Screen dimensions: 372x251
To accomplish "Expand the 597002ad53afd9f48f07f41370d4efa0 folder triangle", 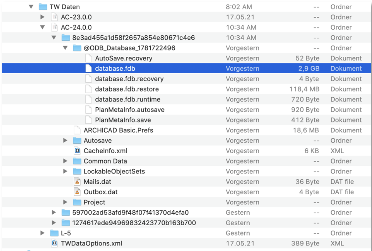I will point(54,212).
